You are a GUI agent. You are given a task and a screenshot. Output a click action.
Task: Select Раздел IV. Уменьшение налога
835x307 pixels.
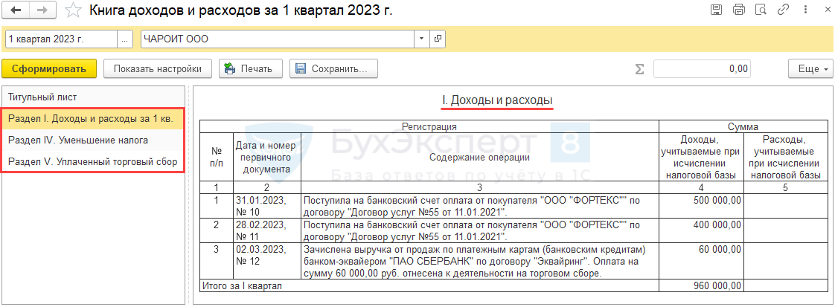[94, 140]
